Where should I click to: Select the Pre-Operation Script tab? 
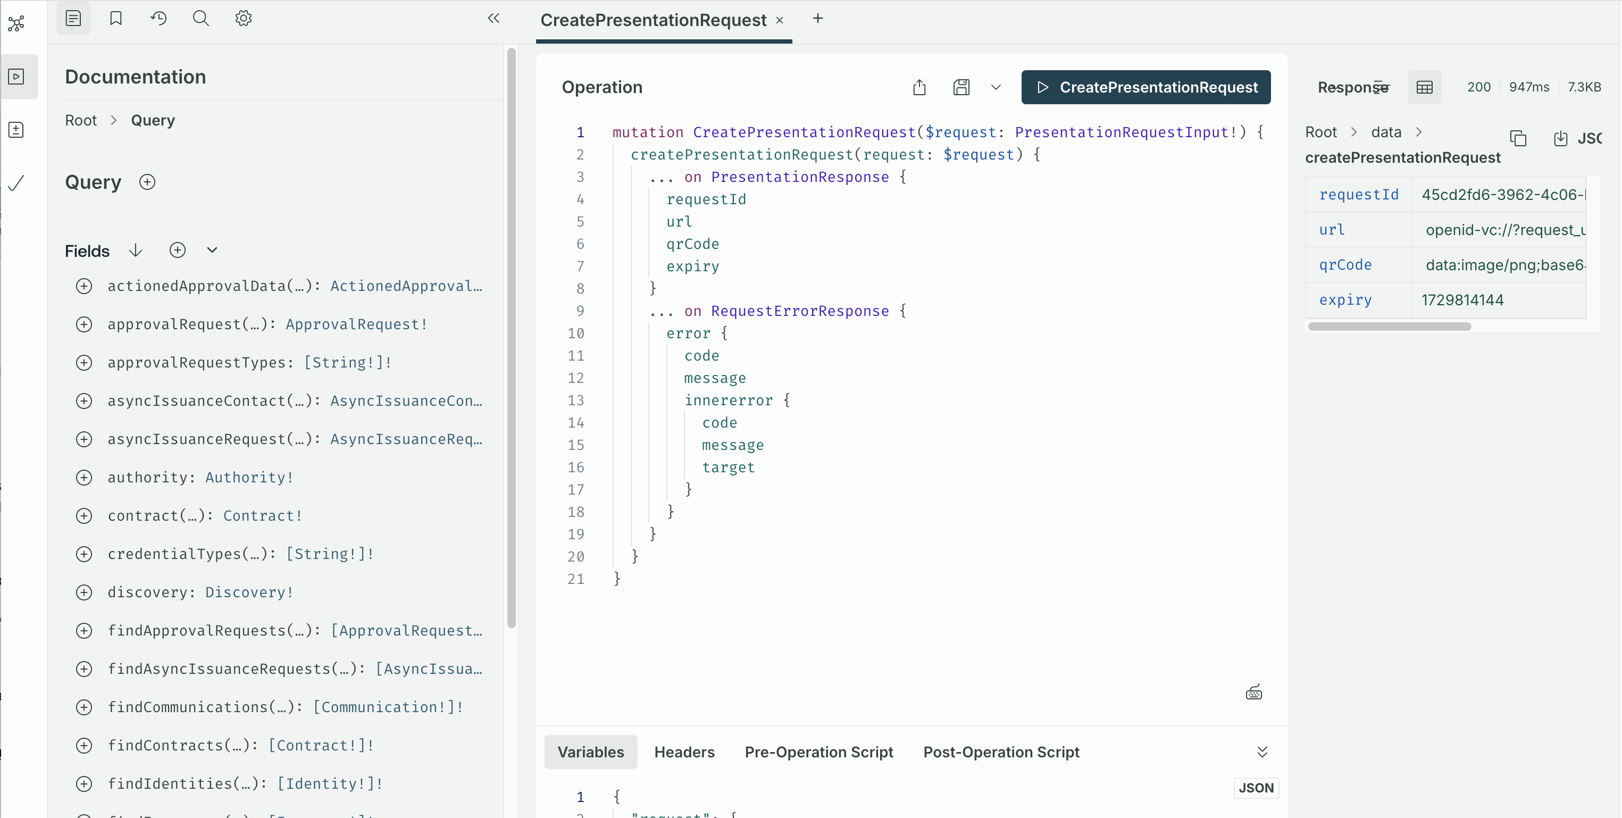(x=818, y=751)
